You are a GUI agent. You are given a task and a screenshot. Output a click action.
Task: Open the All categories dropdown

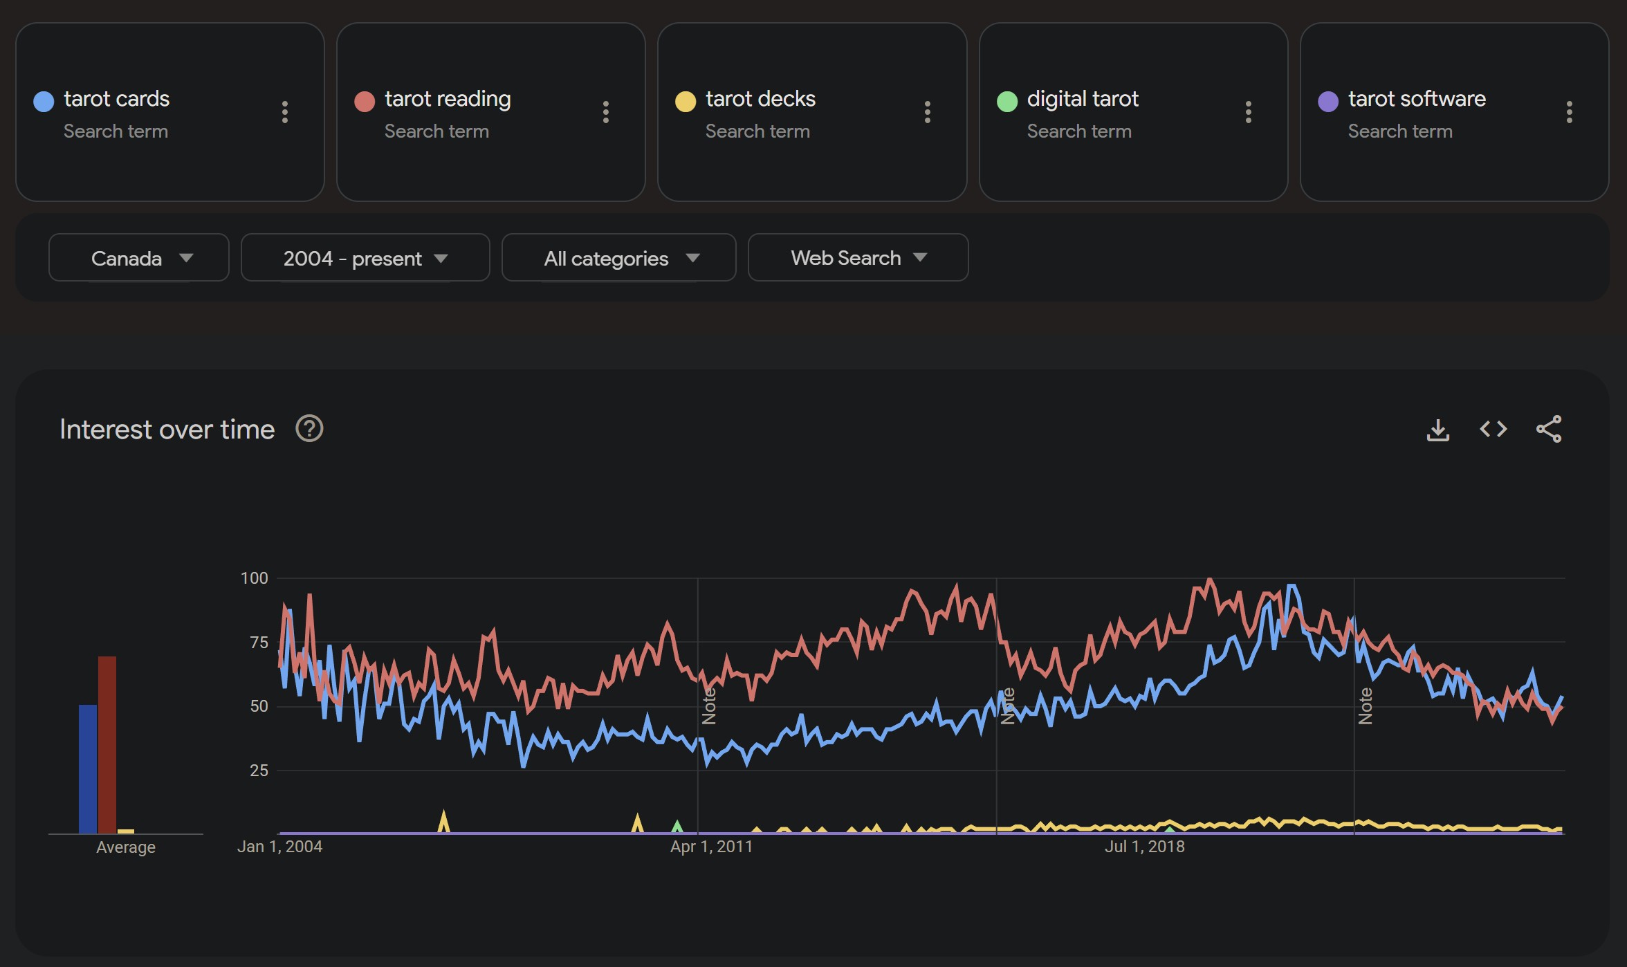tap(619, 258)
